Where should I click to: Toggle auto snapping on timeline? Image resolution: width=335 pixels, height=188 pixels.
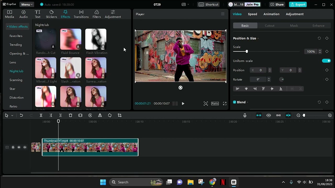click(x=269, y=115)
